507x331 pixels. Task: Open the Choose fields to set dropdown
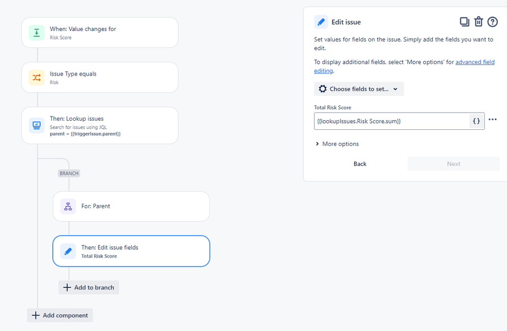click(x=359, y=89)
